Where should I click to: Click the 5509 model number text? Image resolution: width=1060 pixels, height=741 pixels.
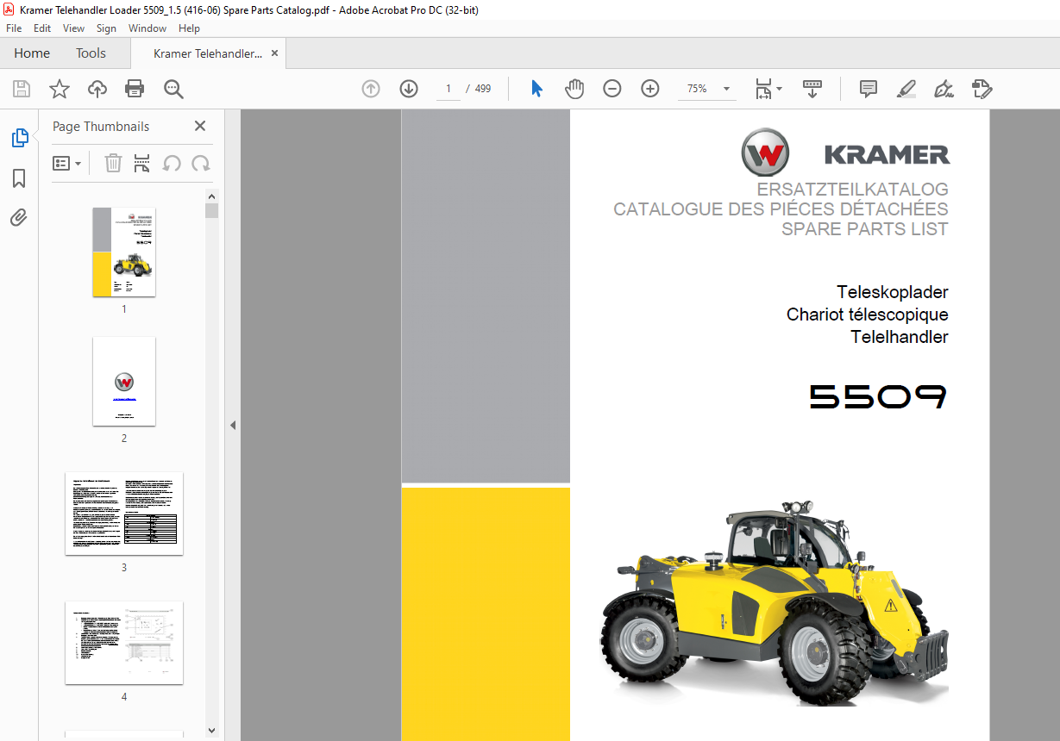[878, 396]
